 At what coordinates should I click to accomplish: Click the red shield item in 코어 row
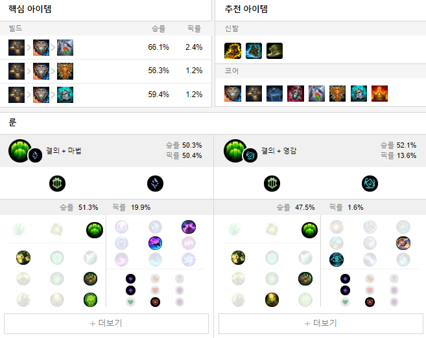pyautogui.click(x=296, y=94)
